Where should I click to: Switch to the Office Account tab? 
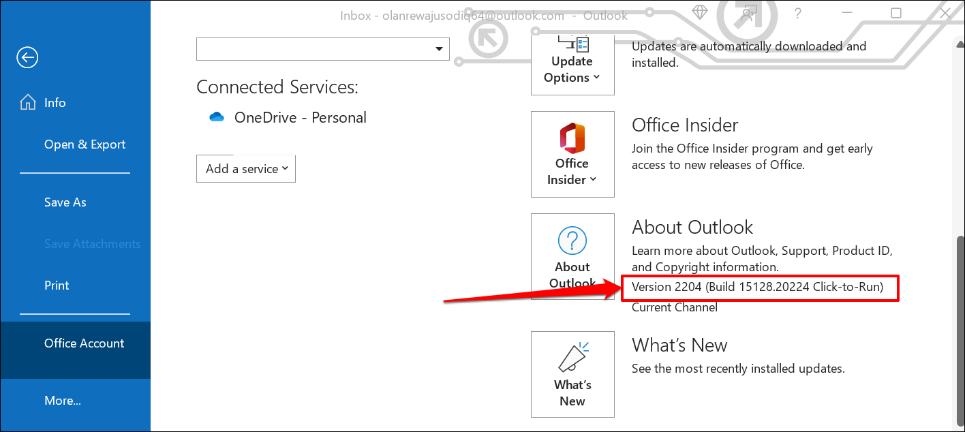[x=84, y=343]
